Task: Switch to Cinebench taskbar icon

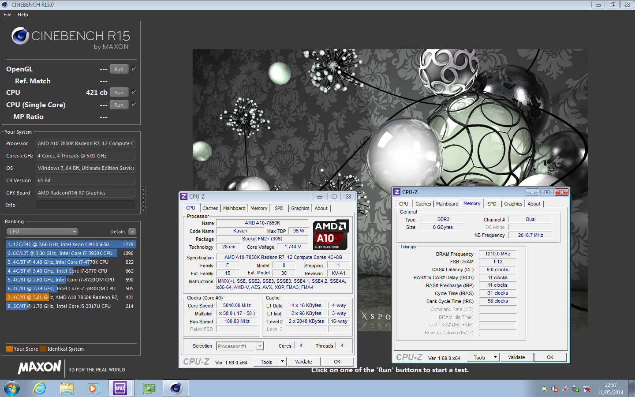Action: 176,389
